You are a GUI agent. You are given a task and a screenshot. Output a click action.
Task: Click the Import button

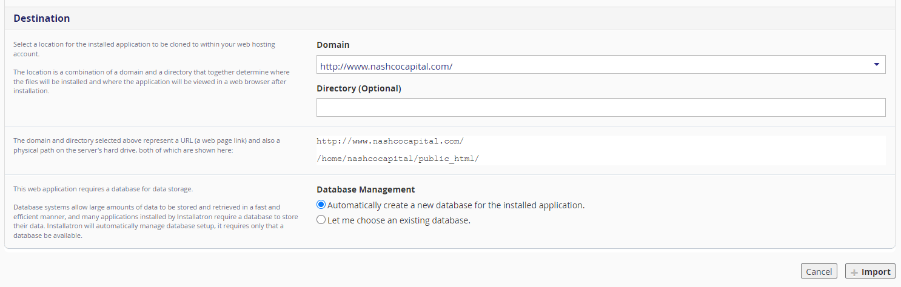point(870,271)
